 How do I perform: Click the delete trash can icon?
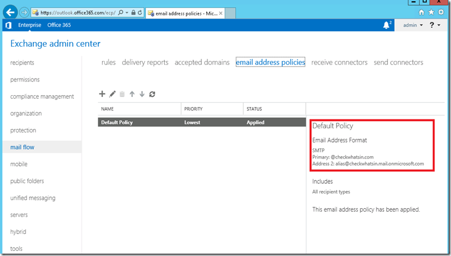pyautogui.click(x=122, y=94)
